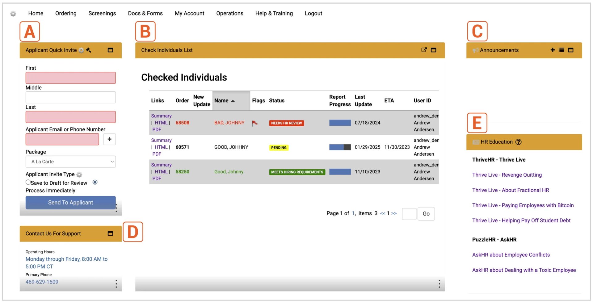Click the Middle name input field
Viewport: 593px width, 303px height.
(x=71, y=97)
